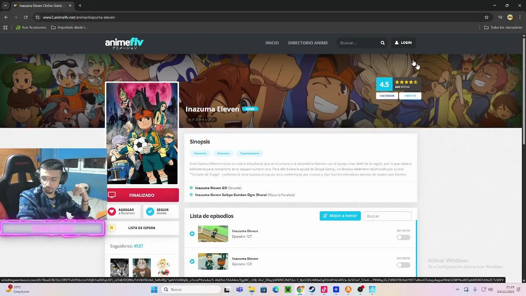This screenshot has width=526, height=296.
Task: Toggle No Visto switch for Episodio 127
Action: (403, 238)
